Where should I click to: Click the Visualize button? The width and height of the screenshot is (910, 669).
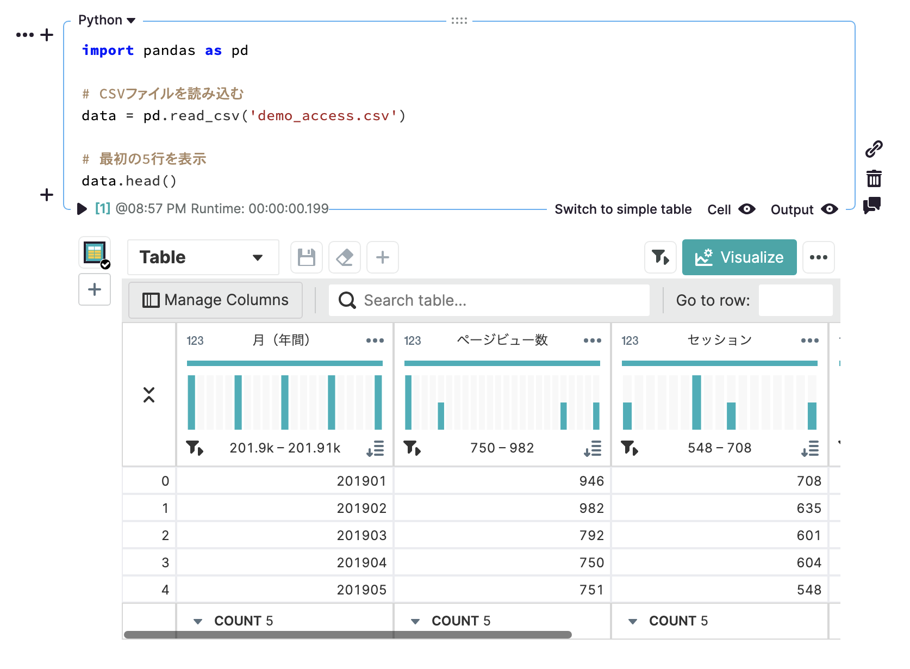coord(739,257)
